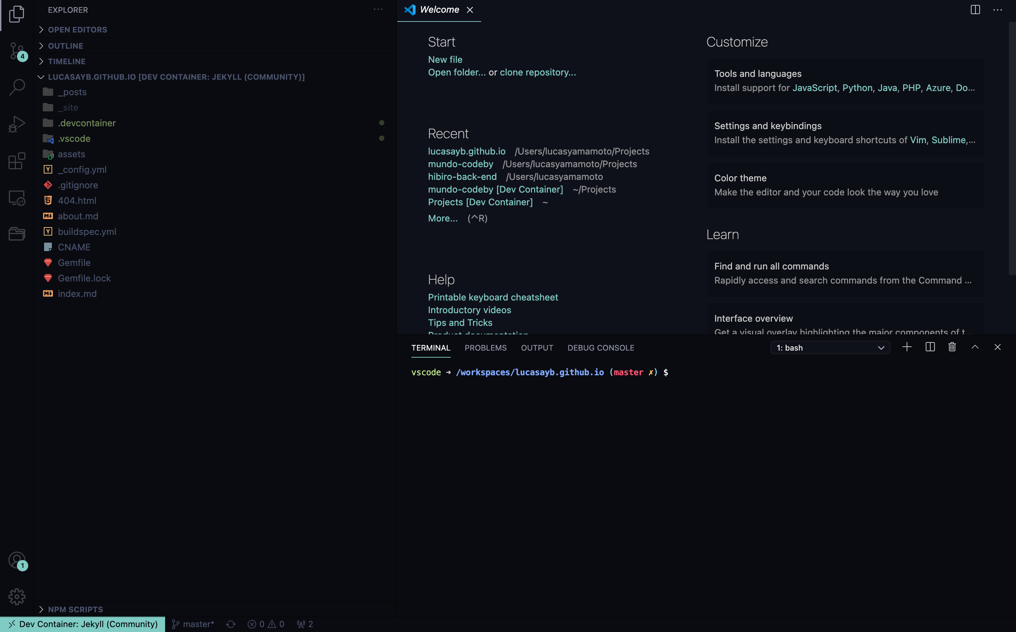
Task: Select the 1: bash terminal dropdown
Action: pos(829,347)
